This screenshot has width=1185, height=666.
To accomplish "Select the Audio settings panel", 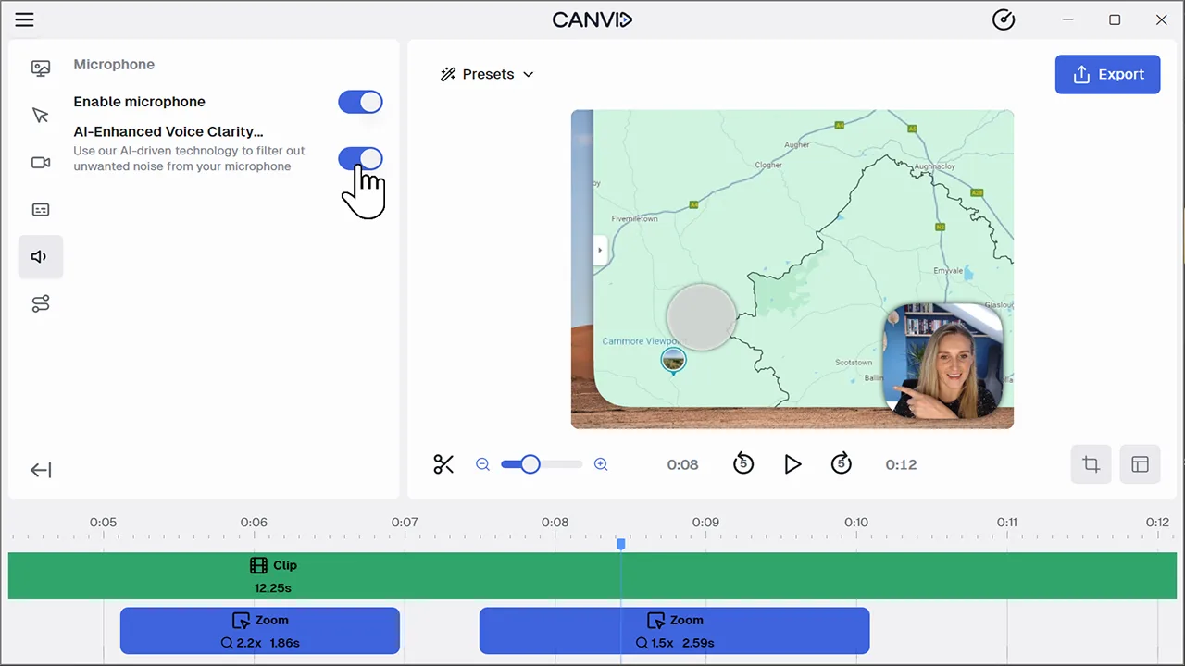I will point(40,256).
